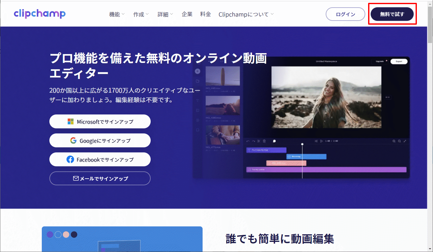Open the Clipchampについて dropdown

click(246, 14)
